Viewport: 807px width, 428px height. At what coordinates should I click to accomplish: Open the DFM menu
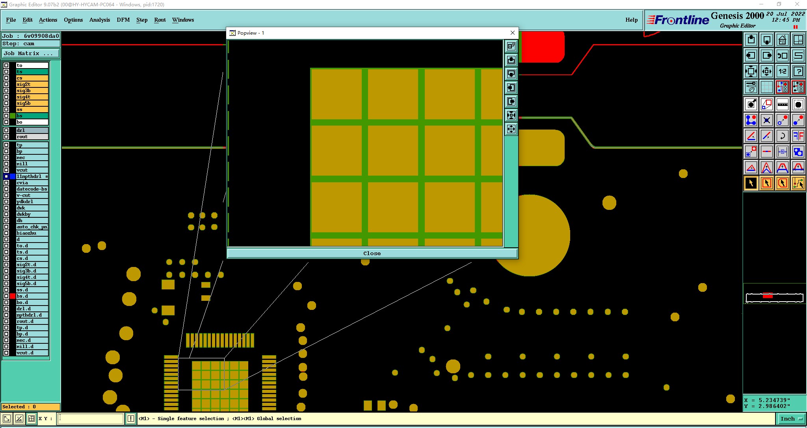(123, 20)
